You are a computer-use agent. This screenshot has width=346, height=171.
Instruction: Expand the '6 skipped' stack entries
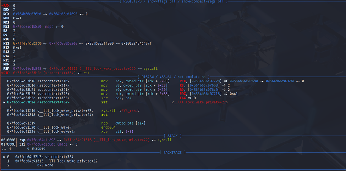(36, 148)
